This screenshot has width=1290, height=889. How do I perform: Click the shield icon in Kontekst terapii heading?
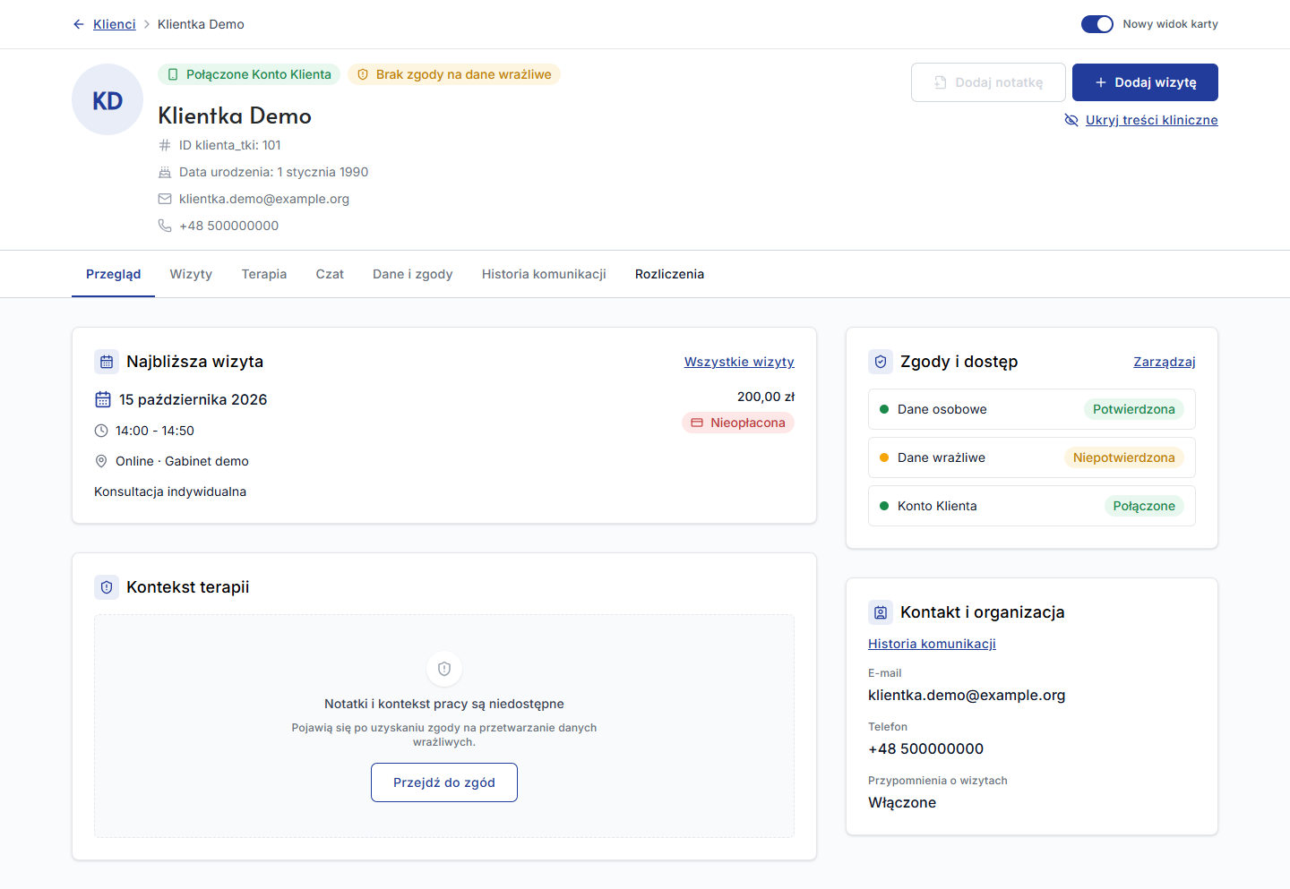[107, 587]
